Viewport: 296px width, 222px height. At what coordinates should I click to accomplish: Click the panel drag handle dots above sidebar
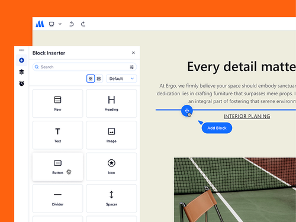coord(21,50)
